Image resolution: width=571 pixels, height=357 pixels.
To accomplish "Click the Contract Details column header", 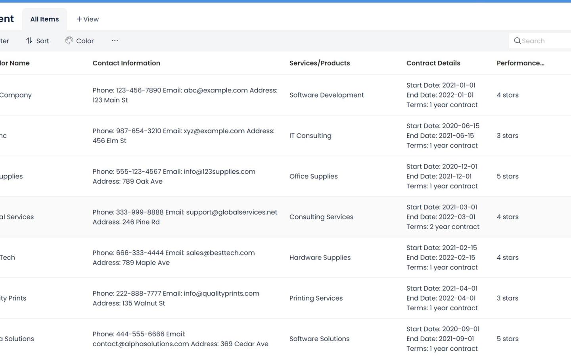I will [x=433, y=63].
